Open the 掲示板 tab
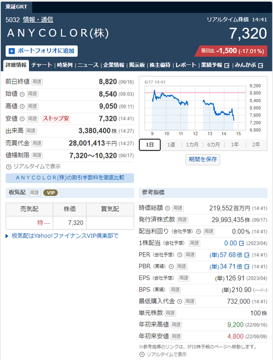Screen dimensions: 273x360 [x=137, y=65]
